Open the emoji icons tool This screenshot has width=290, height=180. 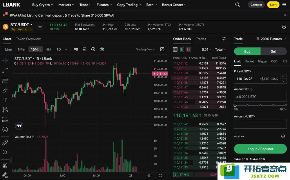pos(5,130)
